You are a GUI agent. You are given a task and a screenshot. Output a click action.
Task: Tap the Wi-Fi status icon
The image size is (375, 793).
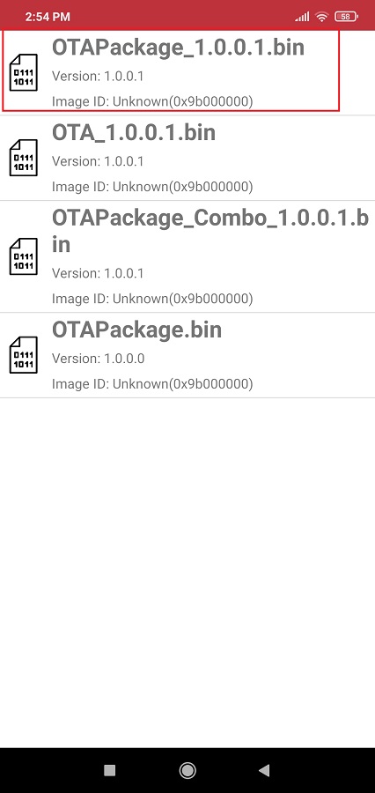coord(321,17)
